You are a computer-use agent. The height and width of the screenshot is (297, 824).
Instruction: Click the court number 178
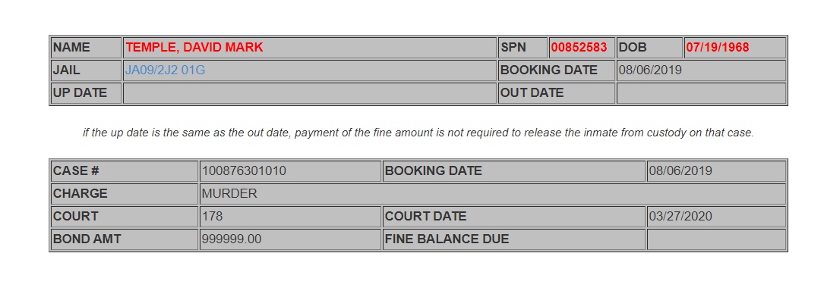click(213, 217)
